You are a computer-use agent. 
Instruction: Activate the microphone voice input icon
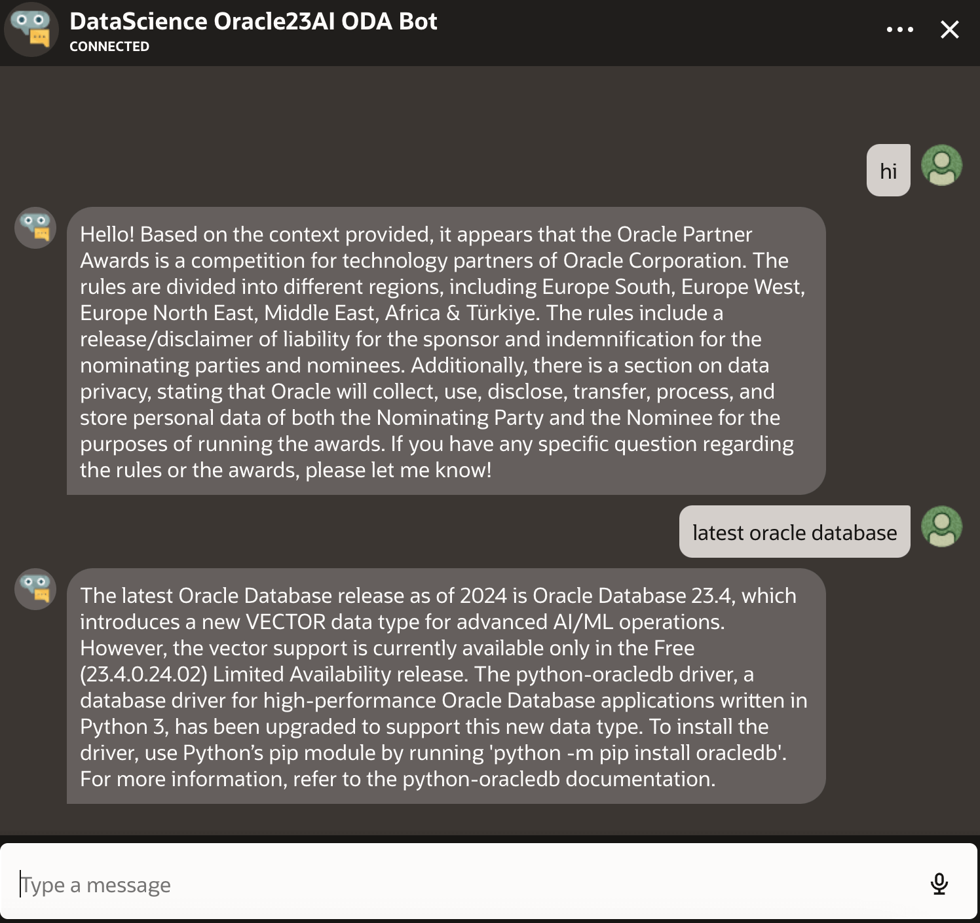pyautogui.click(x=939, y=884)
